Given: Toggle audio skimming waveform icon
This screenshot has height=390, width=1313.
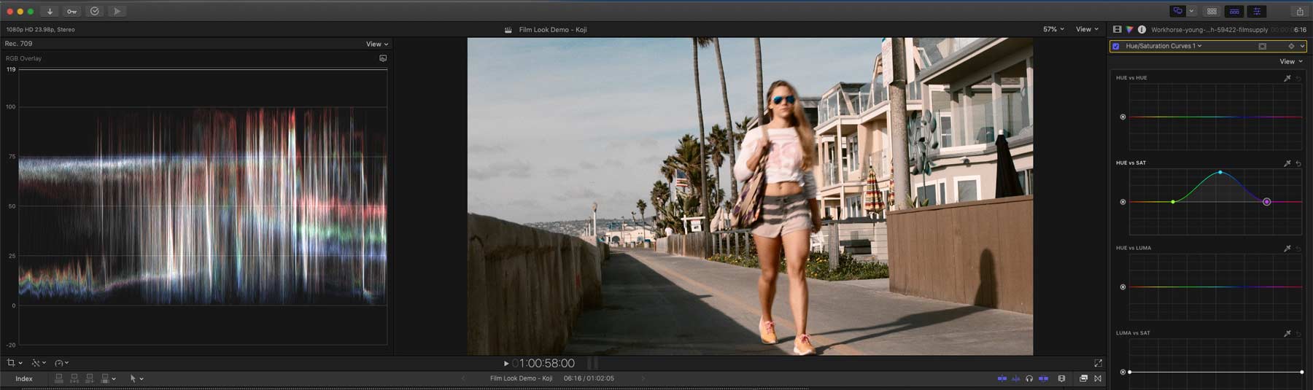Looking at the screenshot, I should 1015,379.
